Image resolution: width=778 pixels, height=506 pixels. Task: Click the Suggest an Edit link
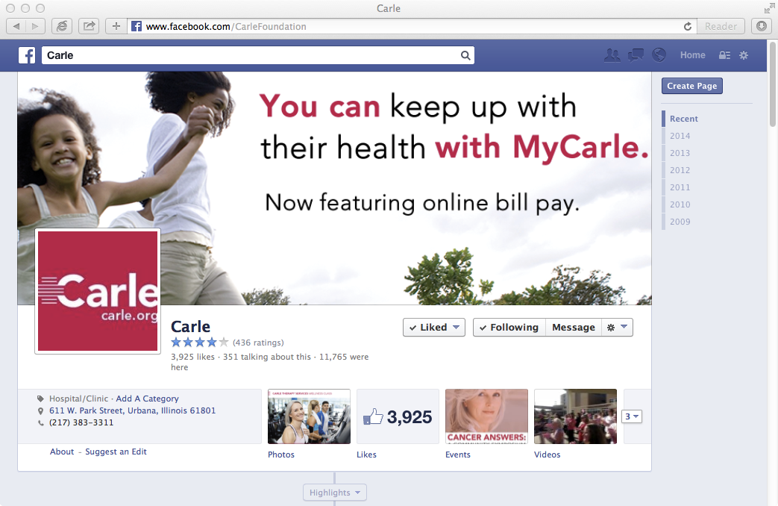coord(116,452)
